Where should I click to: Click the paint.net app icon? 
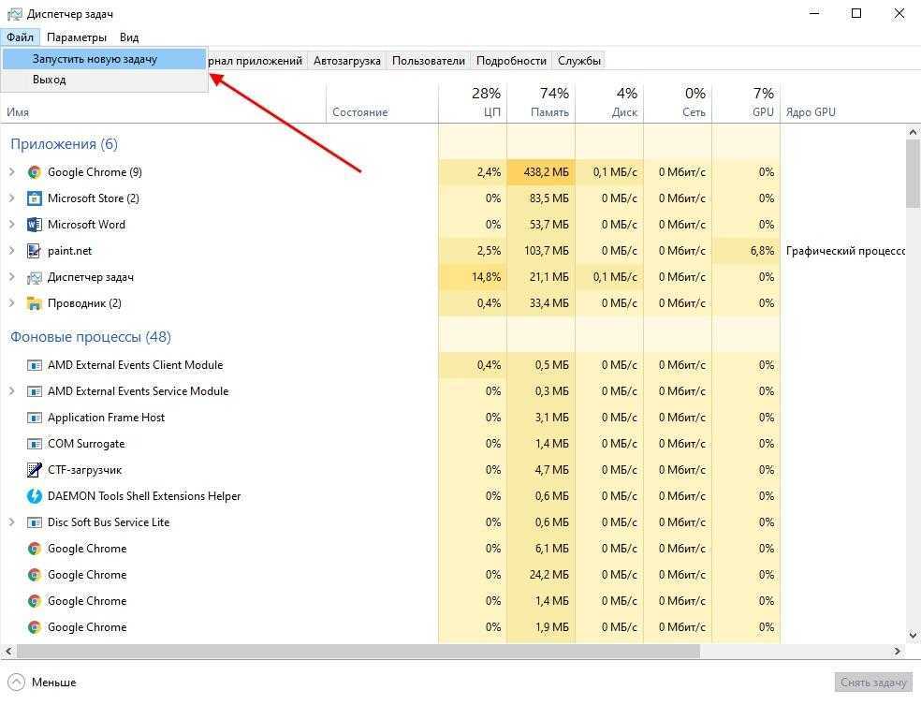34,251
